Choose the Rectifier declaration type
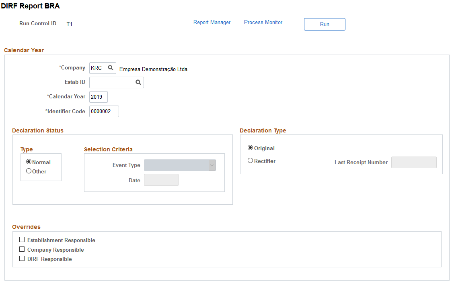452x283 pixels. 250,161
